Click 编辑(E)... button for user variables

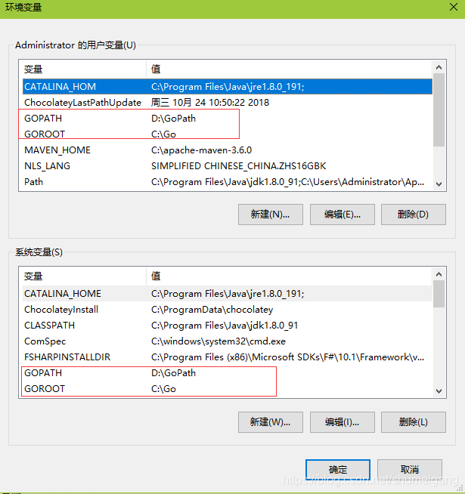coord(341,215)
